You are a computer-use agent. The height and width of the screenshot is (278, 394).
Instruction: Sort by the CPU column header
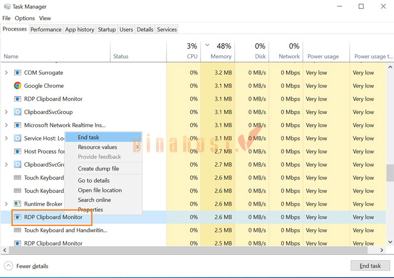183,52
